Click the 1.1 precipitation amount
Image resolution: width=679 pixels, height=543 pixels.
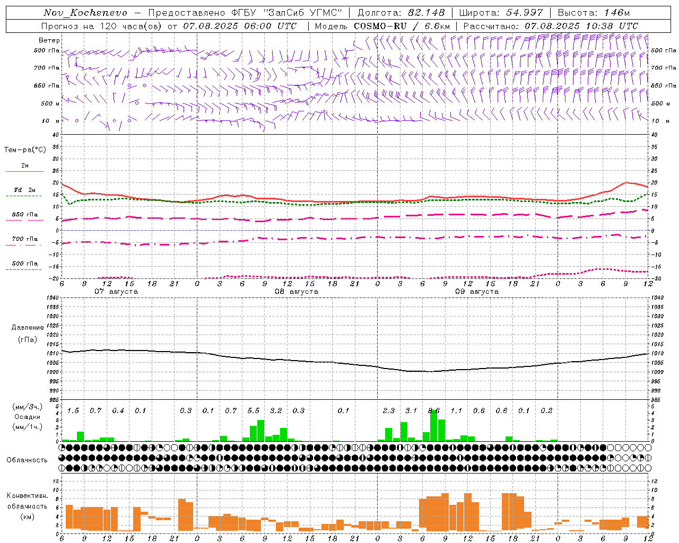pyautogui.click(x=456, y=411)
